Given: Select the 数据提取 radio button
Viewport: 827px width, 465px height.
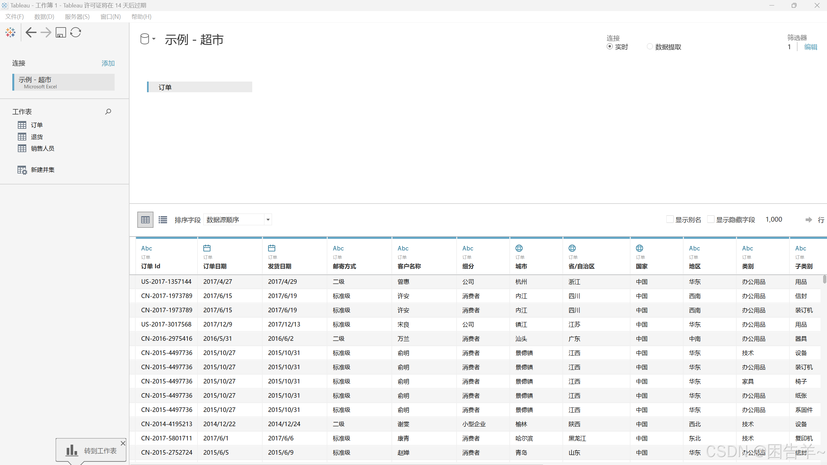Looking at the screenshot, I should pyautogui.click(x=650, y=47).
